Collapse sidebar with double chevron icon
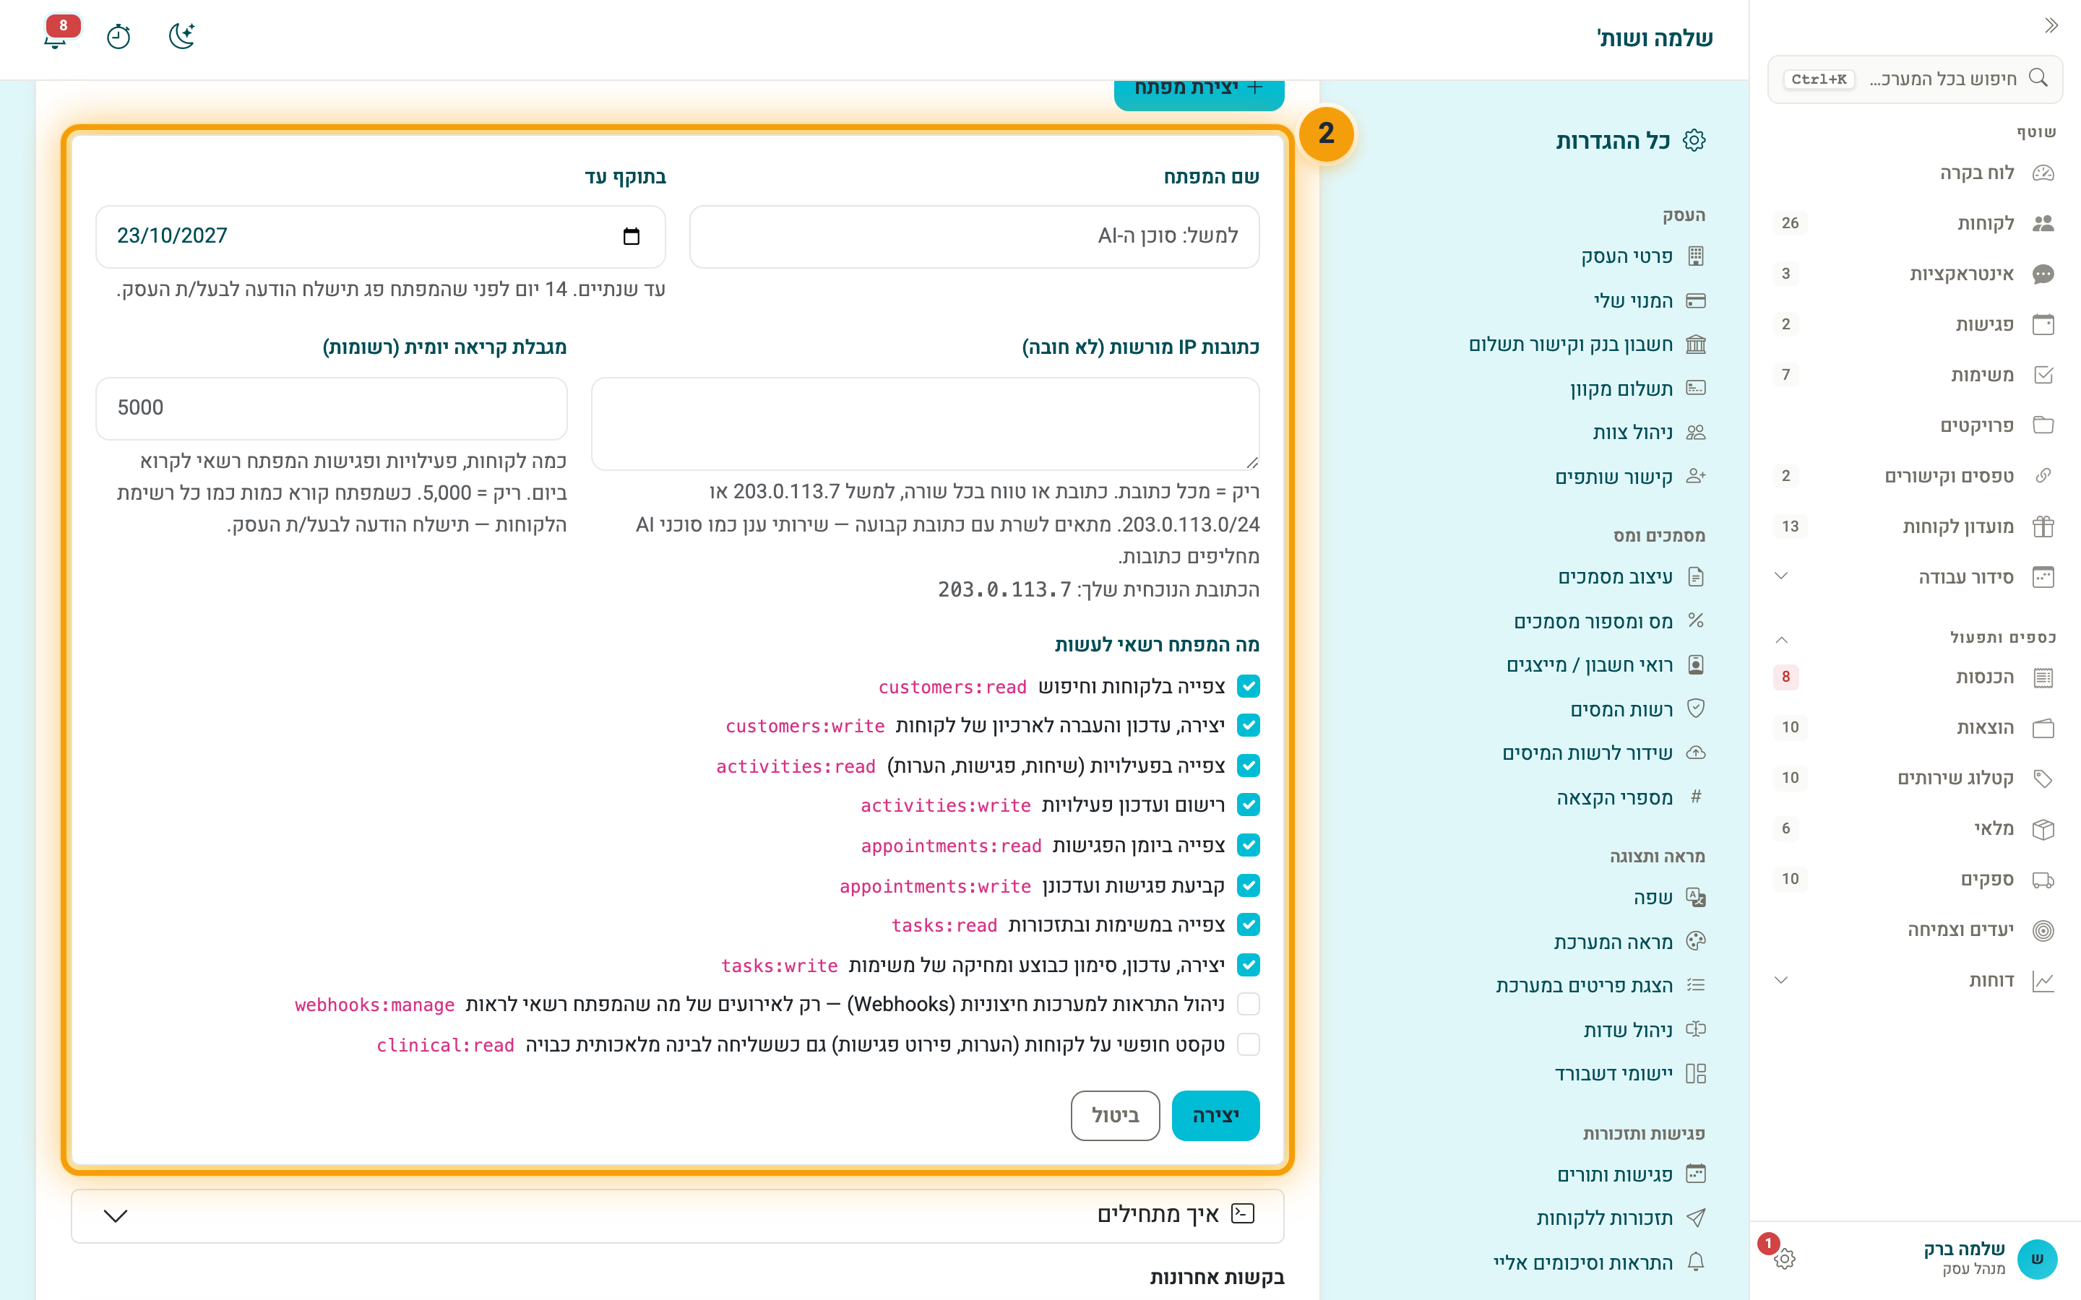 click(x=2051, y=26)
